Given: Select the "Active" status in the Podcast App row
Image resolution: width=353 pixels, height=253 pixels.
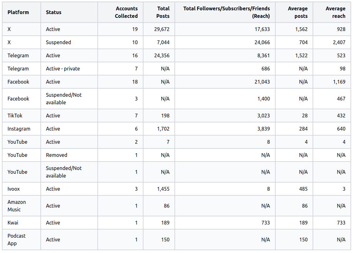Looking at the screenshot, I should coord(53,240).
